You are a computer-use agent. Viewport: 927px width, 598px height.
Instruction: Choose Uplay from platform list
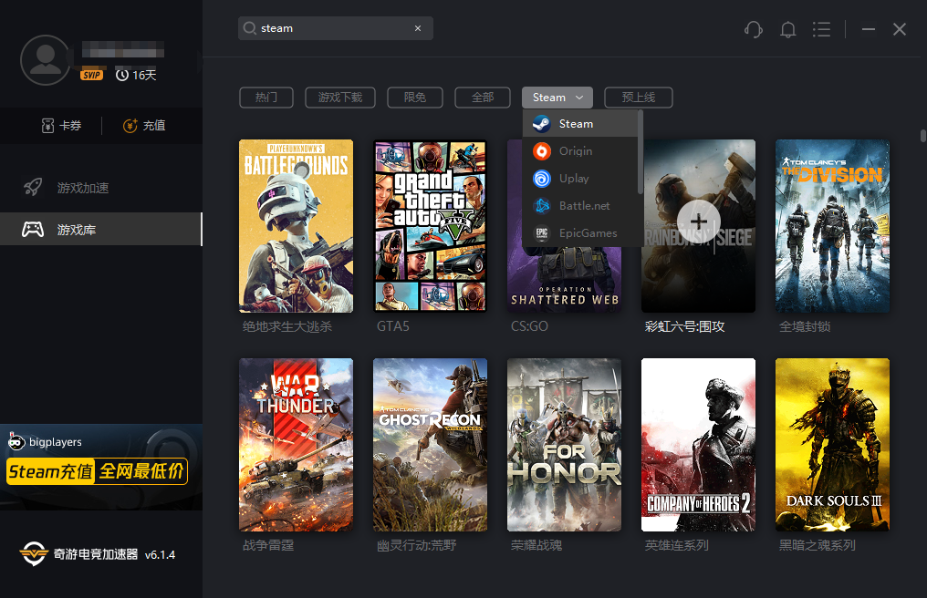pos(580,179)
